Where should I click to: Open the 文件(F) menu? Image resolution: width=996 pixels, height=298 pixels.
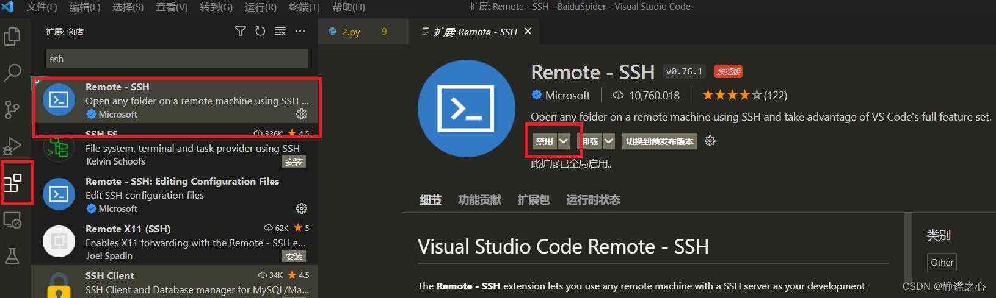[x=42, y=7]
